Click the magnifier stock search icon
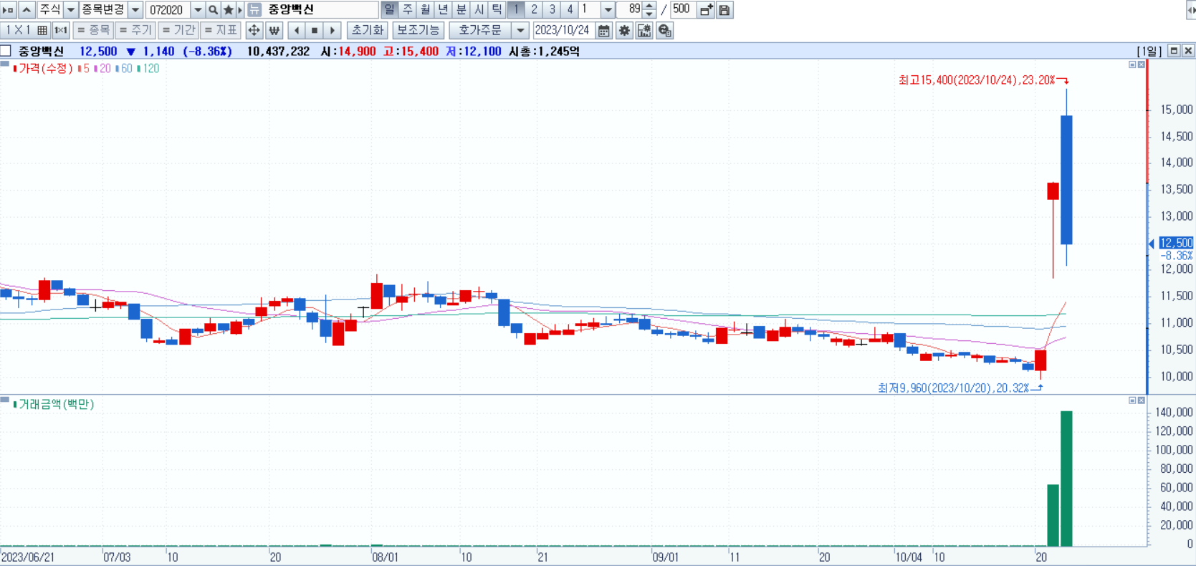Image resolution: width=1196 pixels, height=566 pixels. pos(213,10)
